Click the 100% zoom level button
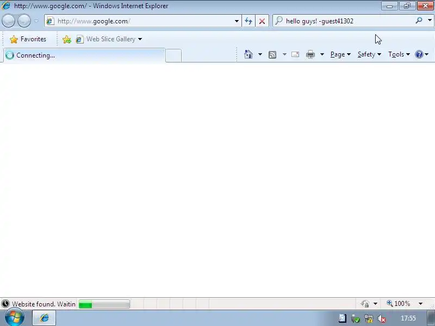Viewport: 435px width, 326px height. 399,304
